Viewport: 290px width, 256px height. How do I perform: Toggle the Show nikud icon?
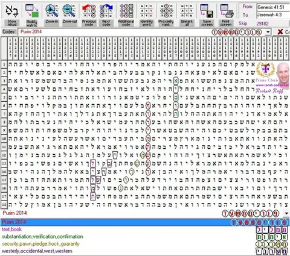tap(12, 11)
